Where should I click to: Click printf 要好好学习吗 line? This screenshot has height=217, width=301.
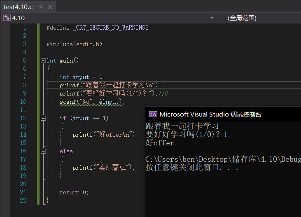point(108,93)
